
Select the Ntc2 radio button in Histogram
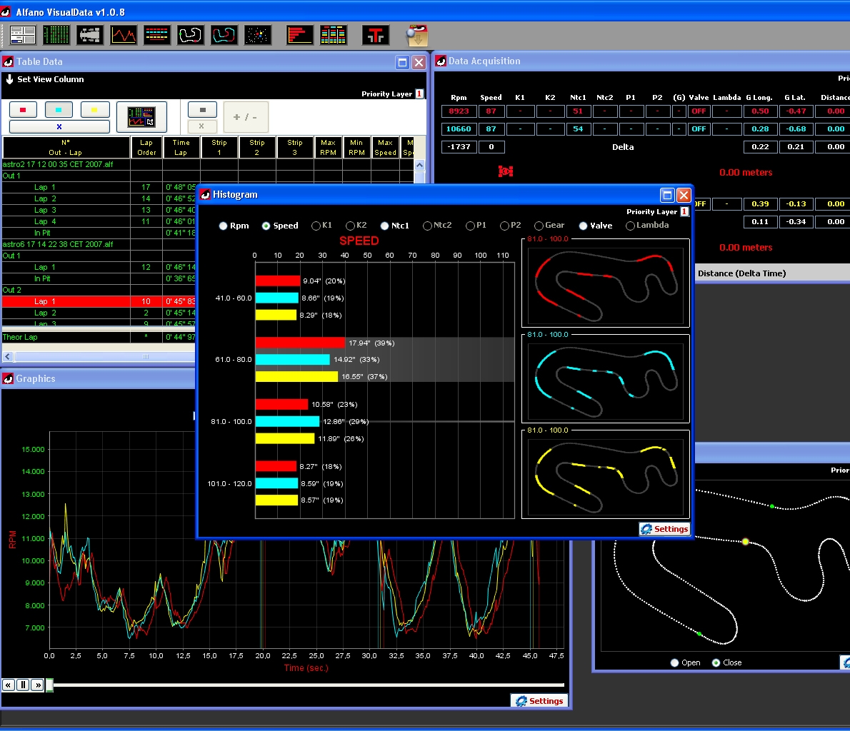427,226
